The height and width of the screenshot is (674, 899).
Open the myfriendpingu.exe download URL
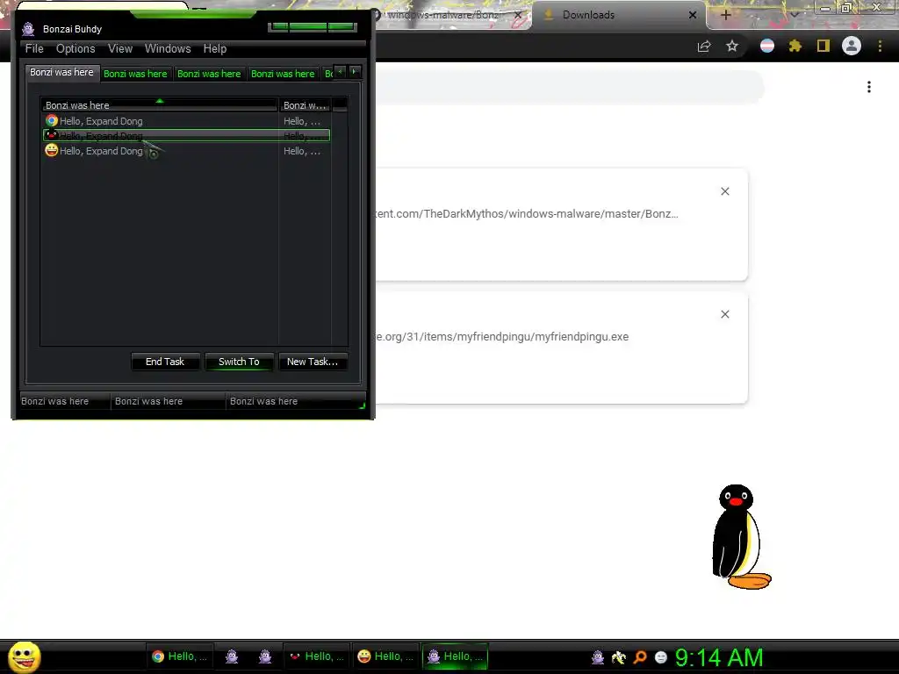pyautogui.click(x=502, y=336)
